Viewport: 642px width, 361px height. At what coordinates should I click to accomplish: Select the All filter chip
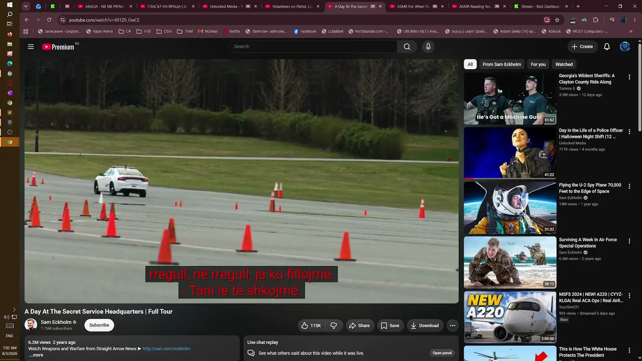[x=470, y=64]
